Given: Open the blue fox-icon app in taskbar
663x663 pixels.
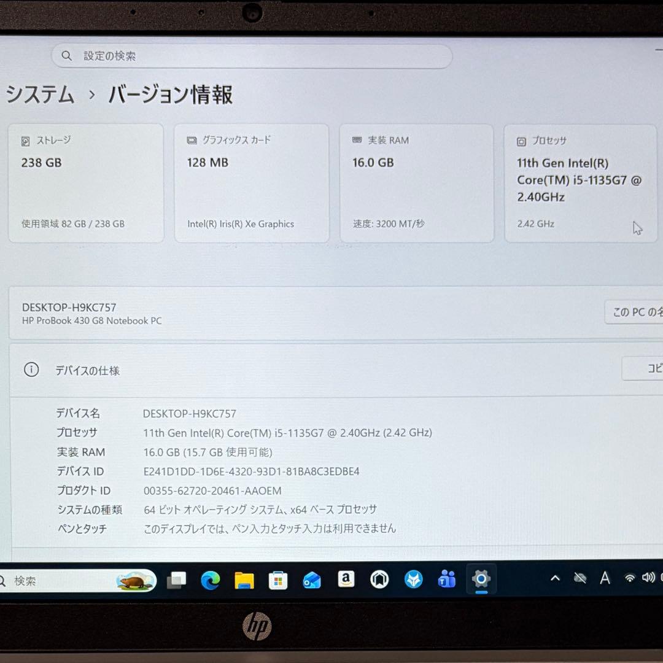Looking at the screenshot, I should [413, 580].
